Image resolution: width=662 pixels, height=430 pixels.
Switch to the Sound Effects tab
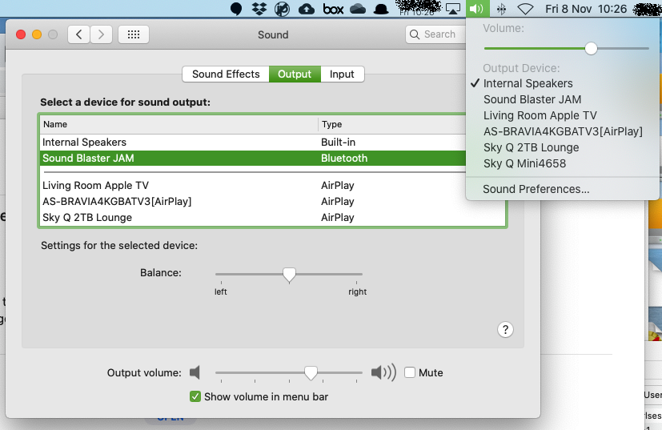(226, 74)
